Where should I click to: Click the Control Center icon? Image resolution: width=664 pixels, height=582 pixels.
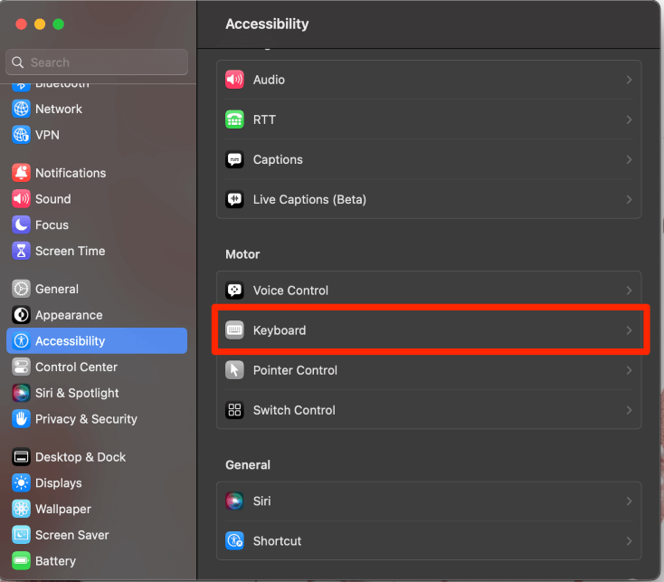tap(21, 367)
